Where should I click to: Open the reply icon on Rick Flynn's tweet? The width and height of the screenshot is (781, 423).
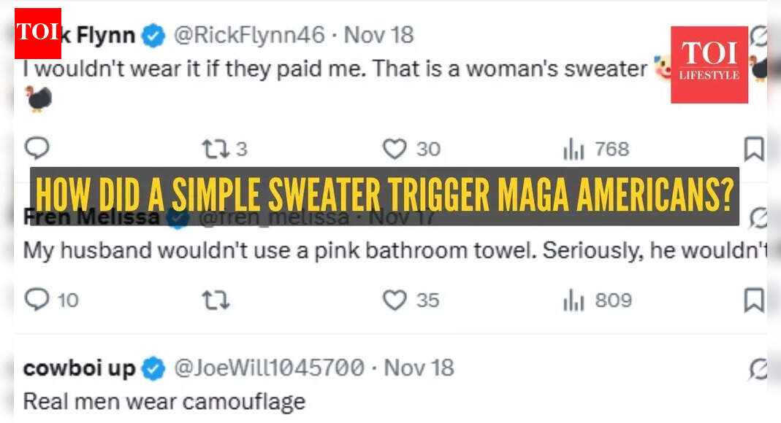(x=37, y=148)
